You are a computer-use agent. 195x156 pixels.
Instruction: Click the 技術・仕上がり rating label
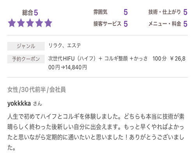[x=165, y=12]
